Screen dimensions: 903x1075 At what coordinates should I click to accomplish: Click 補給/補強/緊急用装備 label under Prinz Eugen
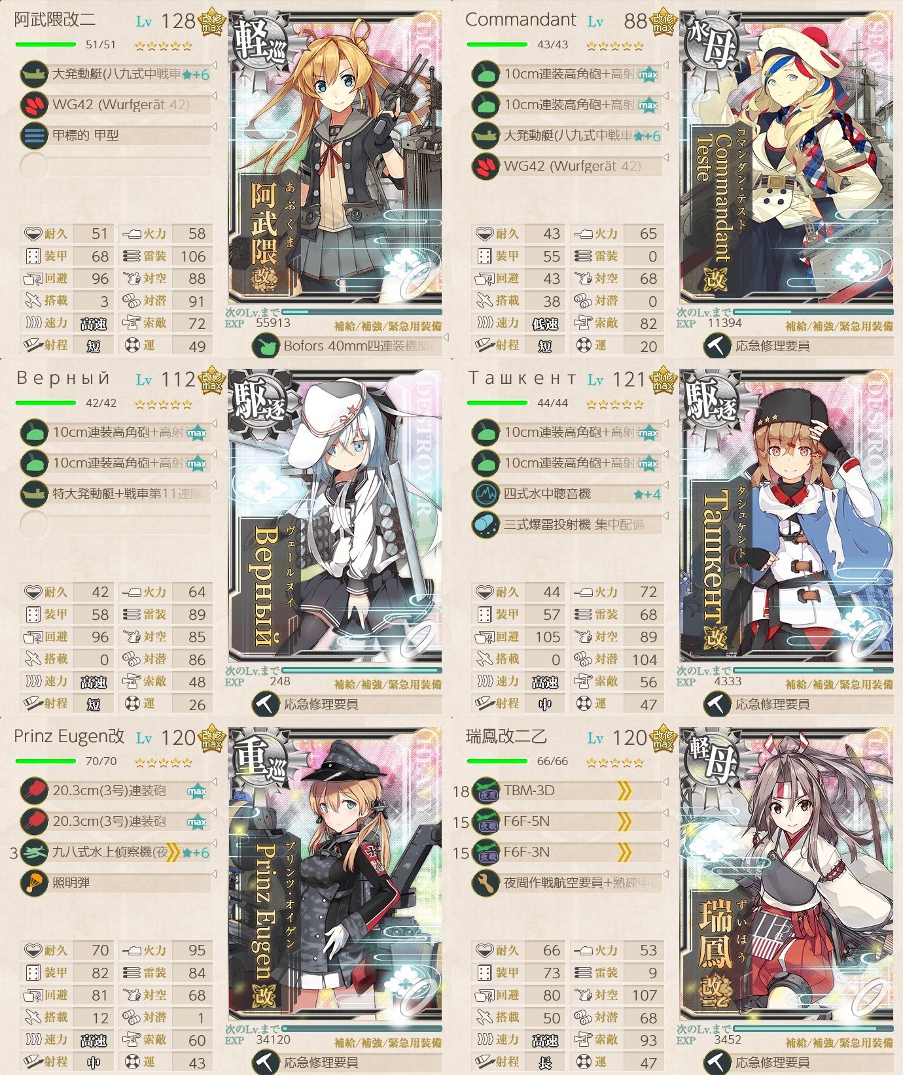(x=387, y=1043)
